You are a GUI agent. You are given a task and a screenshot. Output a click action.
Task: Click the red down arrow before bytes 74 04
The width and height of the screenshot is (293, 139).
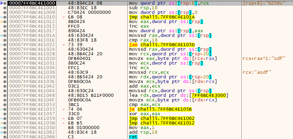pyautogui.click(x=64, y=109)
